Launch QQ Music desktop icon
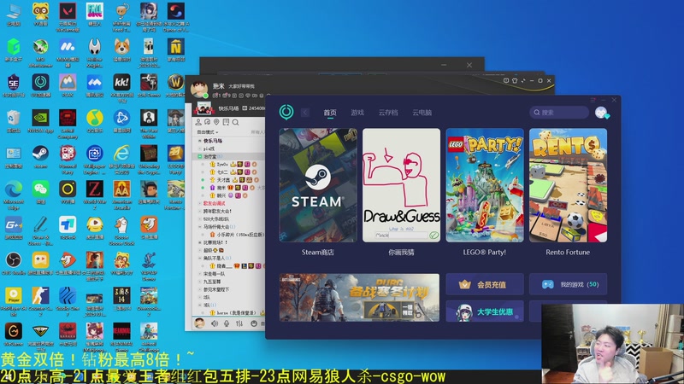Image resolution: width=684 pixels, height=384 pixels. point(95,120)
